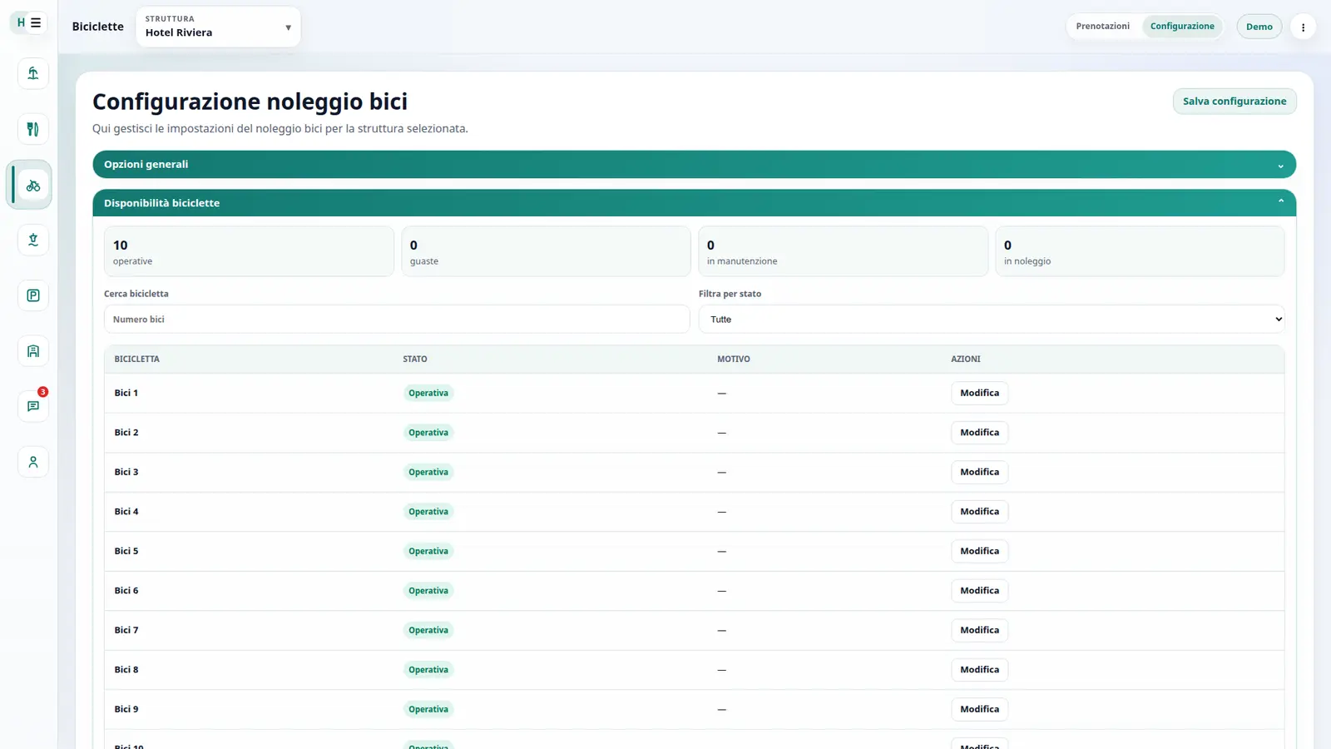Viewport: 1331px width, 749px height.
Task: Open the user profile sidebar icon
Action: click(33, 462)
